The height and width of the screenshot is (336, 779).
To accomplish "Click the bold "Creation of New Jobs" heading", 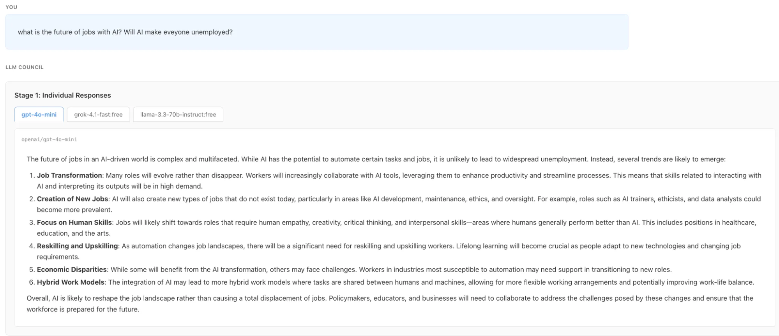I will pyautogui.click(x=72, y=199).
